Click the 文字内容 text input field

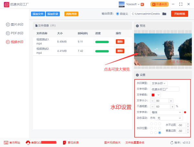(x=165, y=89)
